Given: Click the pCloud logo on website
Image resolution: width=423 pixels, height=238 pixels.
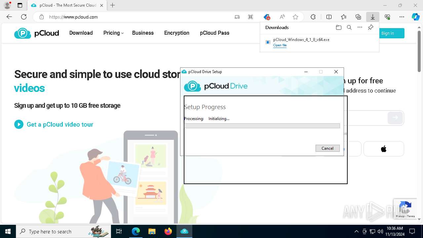Looking at the screenshot, I should (37, 33).
